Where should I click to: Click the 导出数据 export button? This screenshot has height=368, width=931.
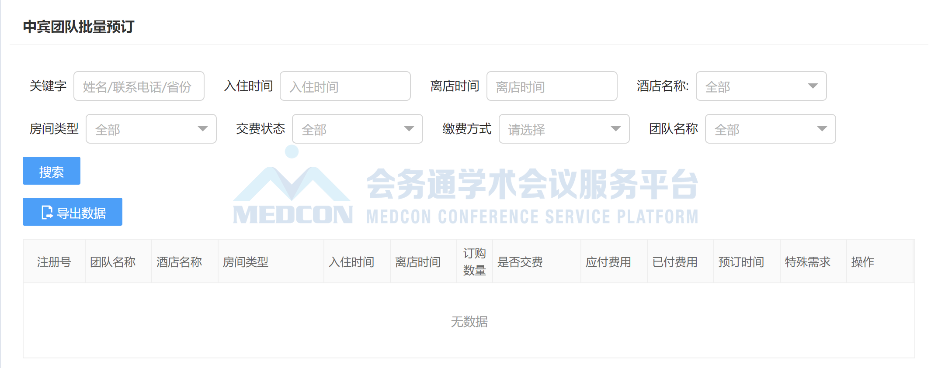click(73, 212)
